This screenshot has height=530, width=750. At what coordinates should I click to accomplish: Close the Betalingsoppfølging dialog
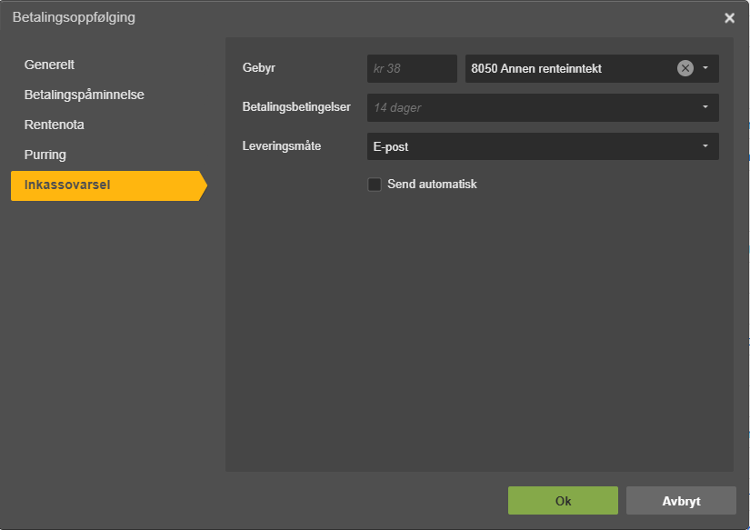click(x=729, y=17)
